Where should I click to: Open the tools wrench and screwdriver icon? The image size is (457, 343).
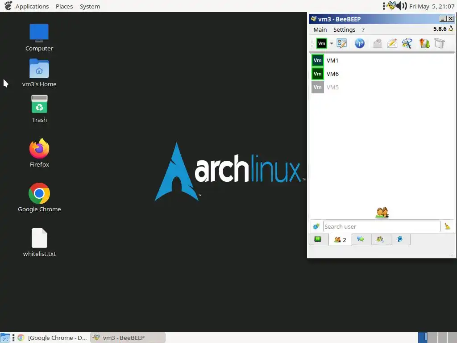click(x=407, y=43)
